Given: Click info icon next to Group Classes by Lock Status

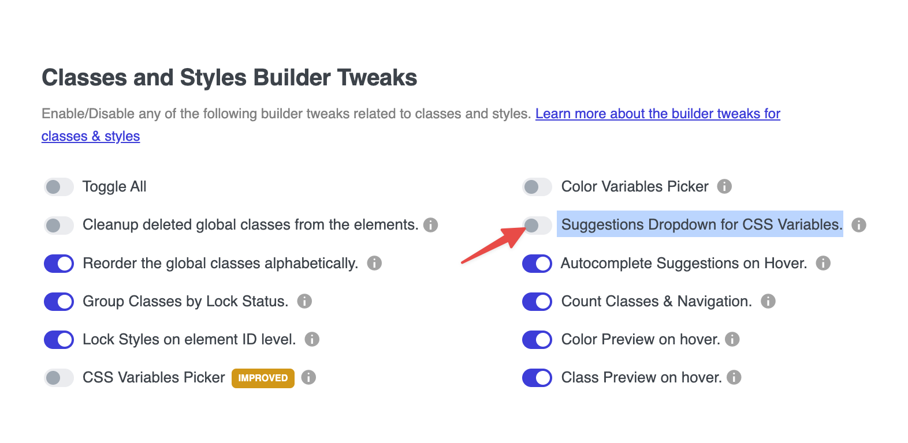Looking at the screenshot, I should coord(304,301).
